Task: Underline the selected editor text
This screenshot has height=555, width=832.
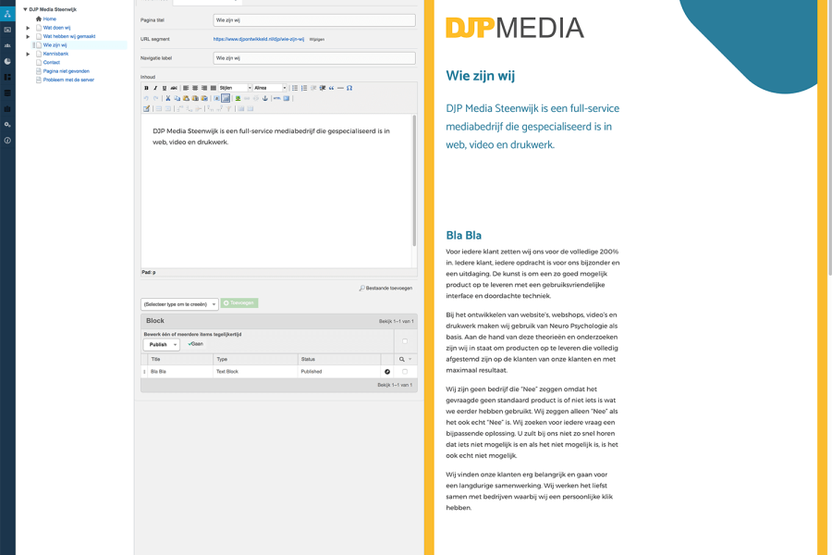Action: [165, 88]
